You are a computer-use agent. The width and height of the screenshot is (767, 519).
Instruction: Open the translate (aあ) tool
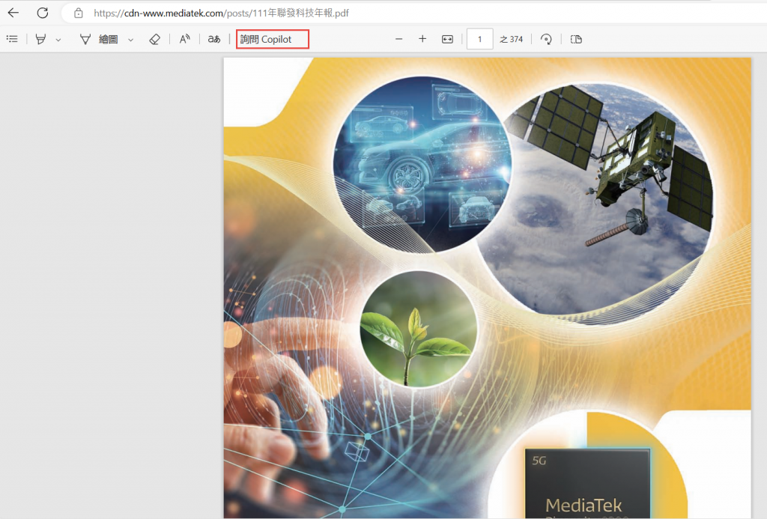point(214,39)
